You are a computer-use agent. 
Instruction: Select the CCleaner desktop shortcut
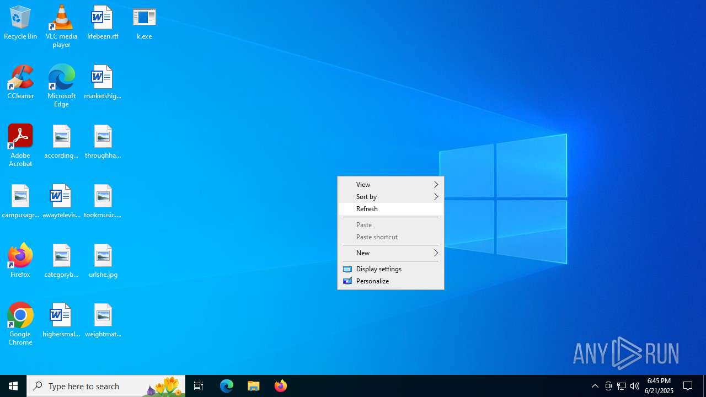20,83
